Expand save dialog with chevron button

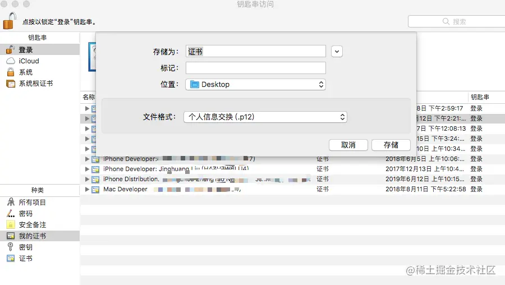337,52
